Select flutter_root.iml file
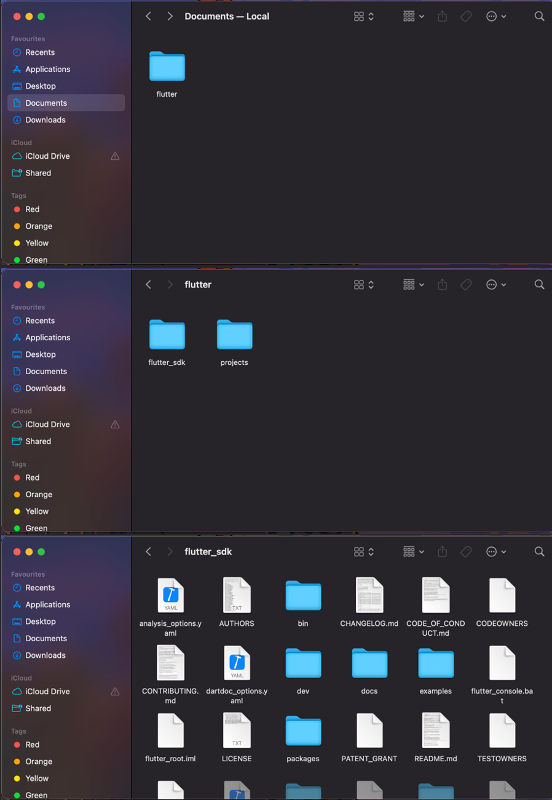 pos(170,730)
